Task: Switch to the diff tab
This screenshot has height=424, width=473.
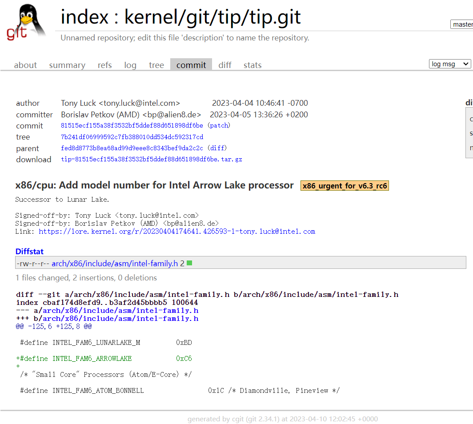Action: 225,65
